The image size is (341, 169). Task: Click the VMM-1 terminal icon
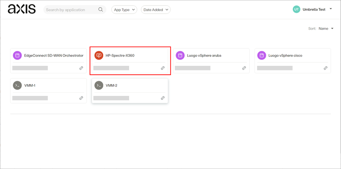click(17, 85)
